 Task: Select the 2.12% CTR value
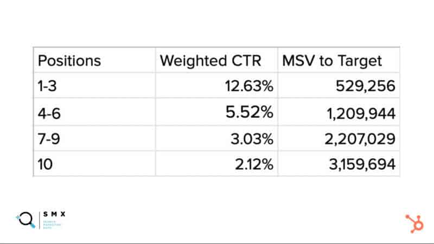tap(254, 164)
